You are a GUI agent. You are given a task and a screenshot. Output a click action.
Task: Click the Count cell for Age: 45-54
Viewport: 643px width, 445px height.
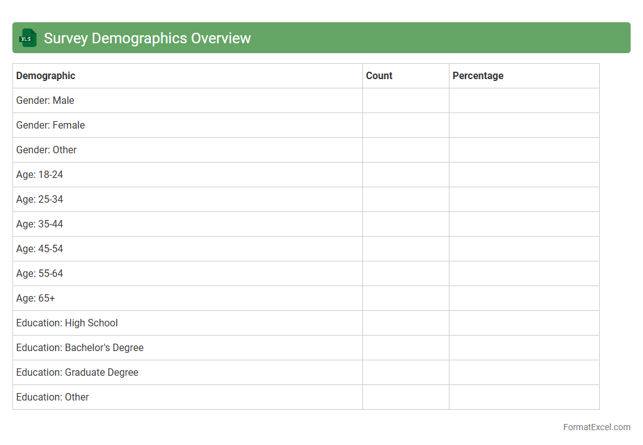pyautogui.click(x=406, y=248)
